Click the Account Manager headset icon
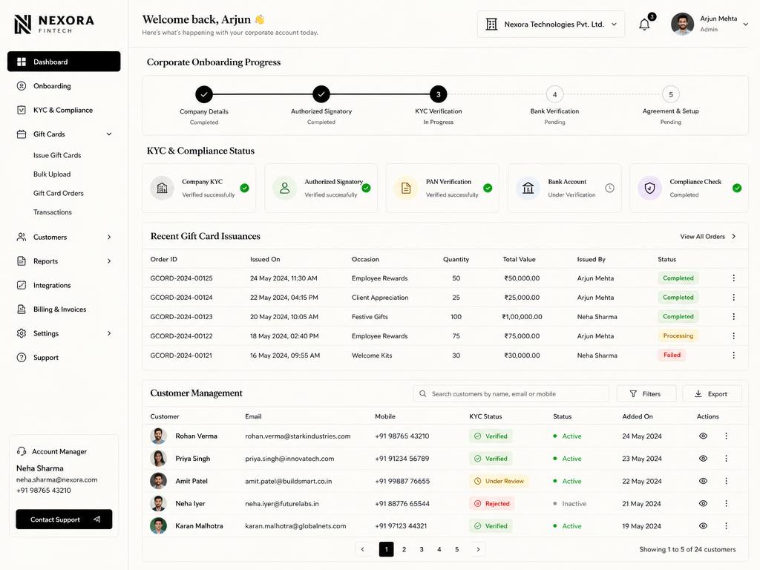Image resolution: width=760 pixels, height=570 pixels. 22,451
